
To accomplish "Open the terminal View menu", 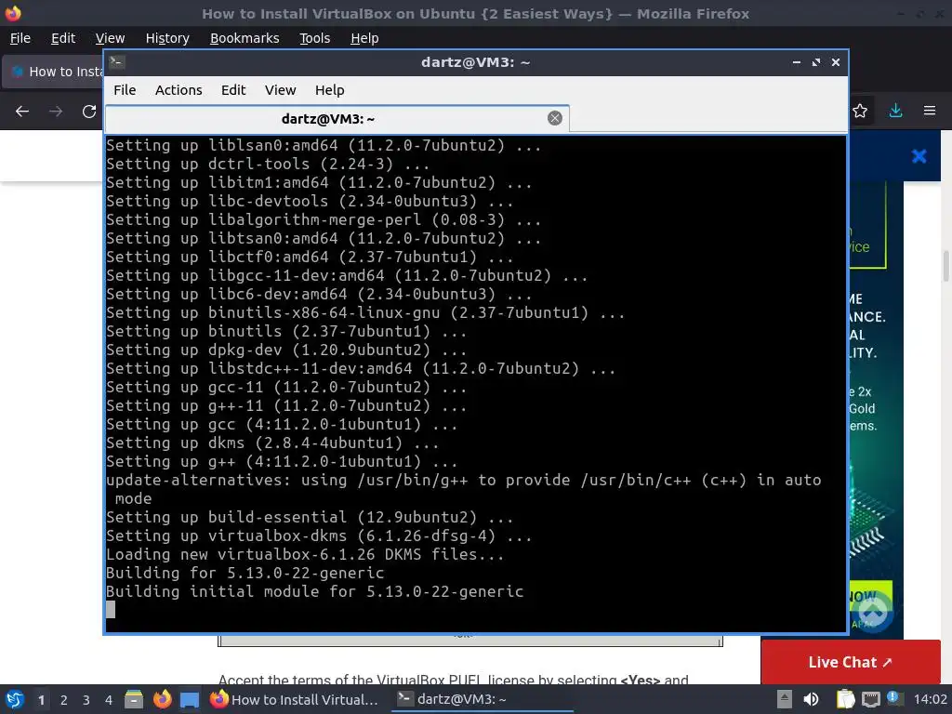I will [x=280, y=90].
